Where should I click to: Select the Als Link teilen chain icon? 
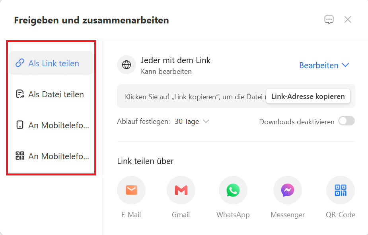click(21, 62)
